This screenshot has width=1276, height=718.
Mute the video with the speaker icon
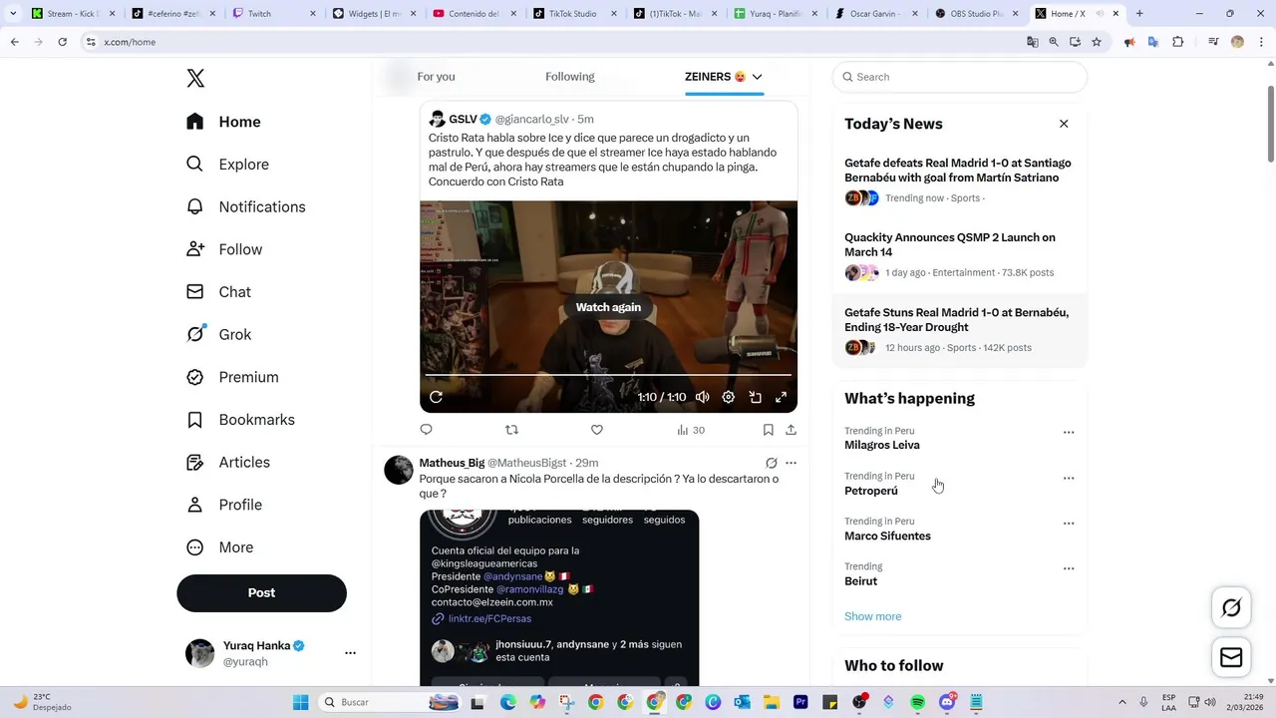(x=702, y=397)
